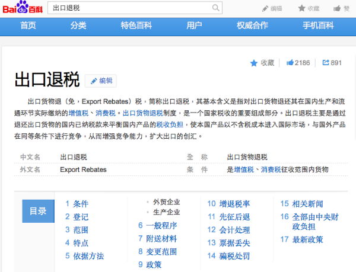Click the pencil icon next to article title
This screenshot has width=356, height=272.
[94, 81]
